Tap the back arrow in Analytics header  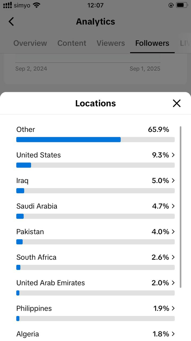(11, 22)
